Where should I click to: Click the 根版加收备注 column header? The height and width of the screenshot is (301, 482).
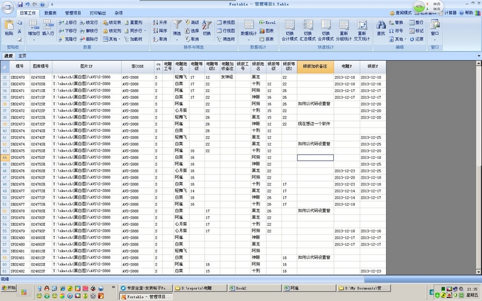[315, 66]
